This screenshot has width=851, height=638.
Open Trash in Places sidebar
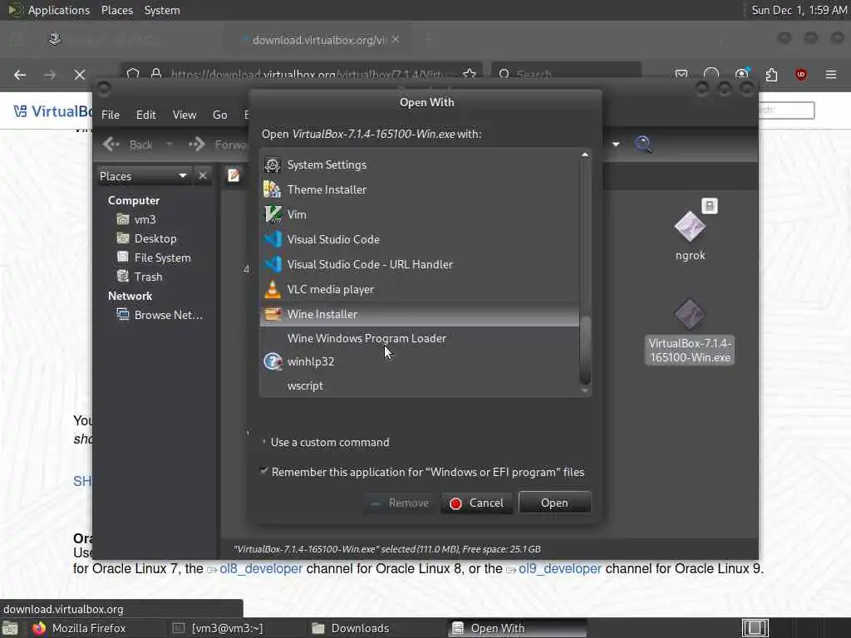tap(140, 277)
